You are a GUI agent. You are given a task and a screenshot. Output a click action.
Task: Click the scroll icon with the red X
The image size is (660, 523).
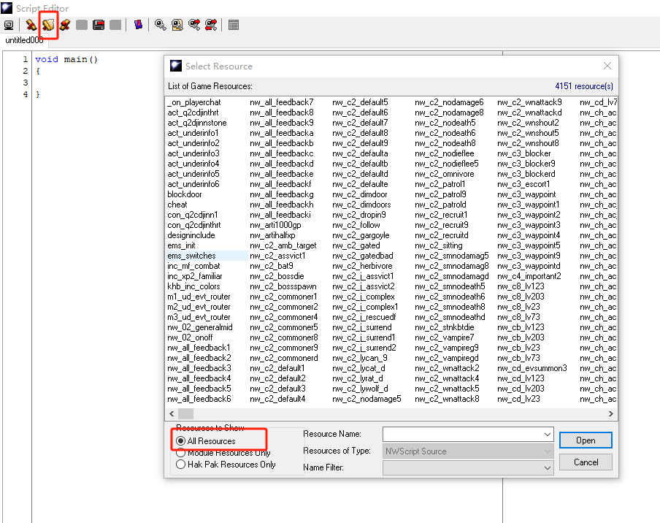(x=65, y=25)
